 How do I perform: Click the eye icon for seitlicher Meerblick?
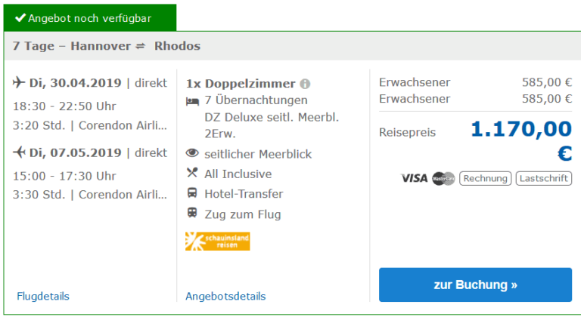pyautogui.click(x=192, y=154)
